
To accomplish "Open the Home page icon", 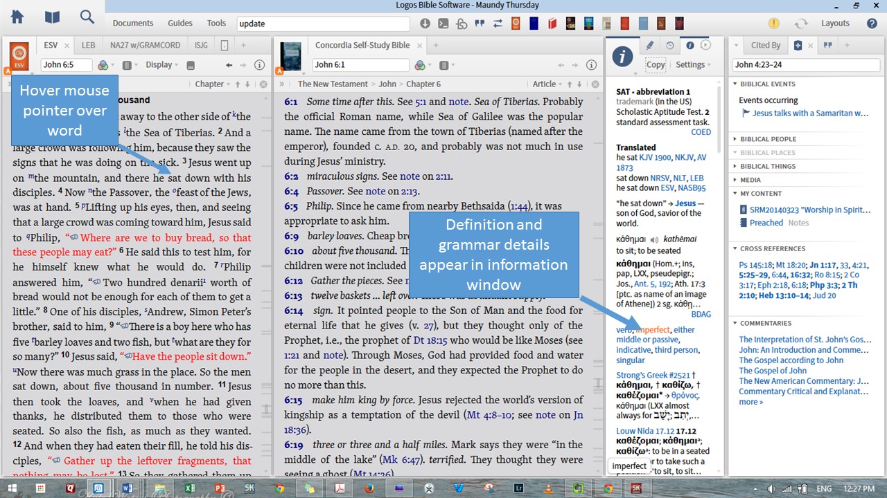I will [17, 17].
